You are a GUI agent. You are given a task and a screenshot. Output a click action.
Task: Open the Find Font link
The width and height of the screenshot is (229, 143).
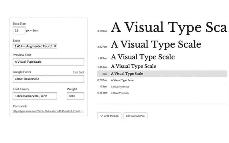(x=78, y=72)
